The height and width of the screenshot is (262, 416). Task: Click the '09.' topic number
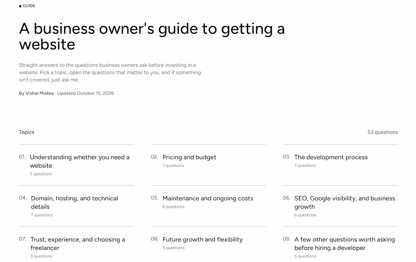tap(286, 239)
